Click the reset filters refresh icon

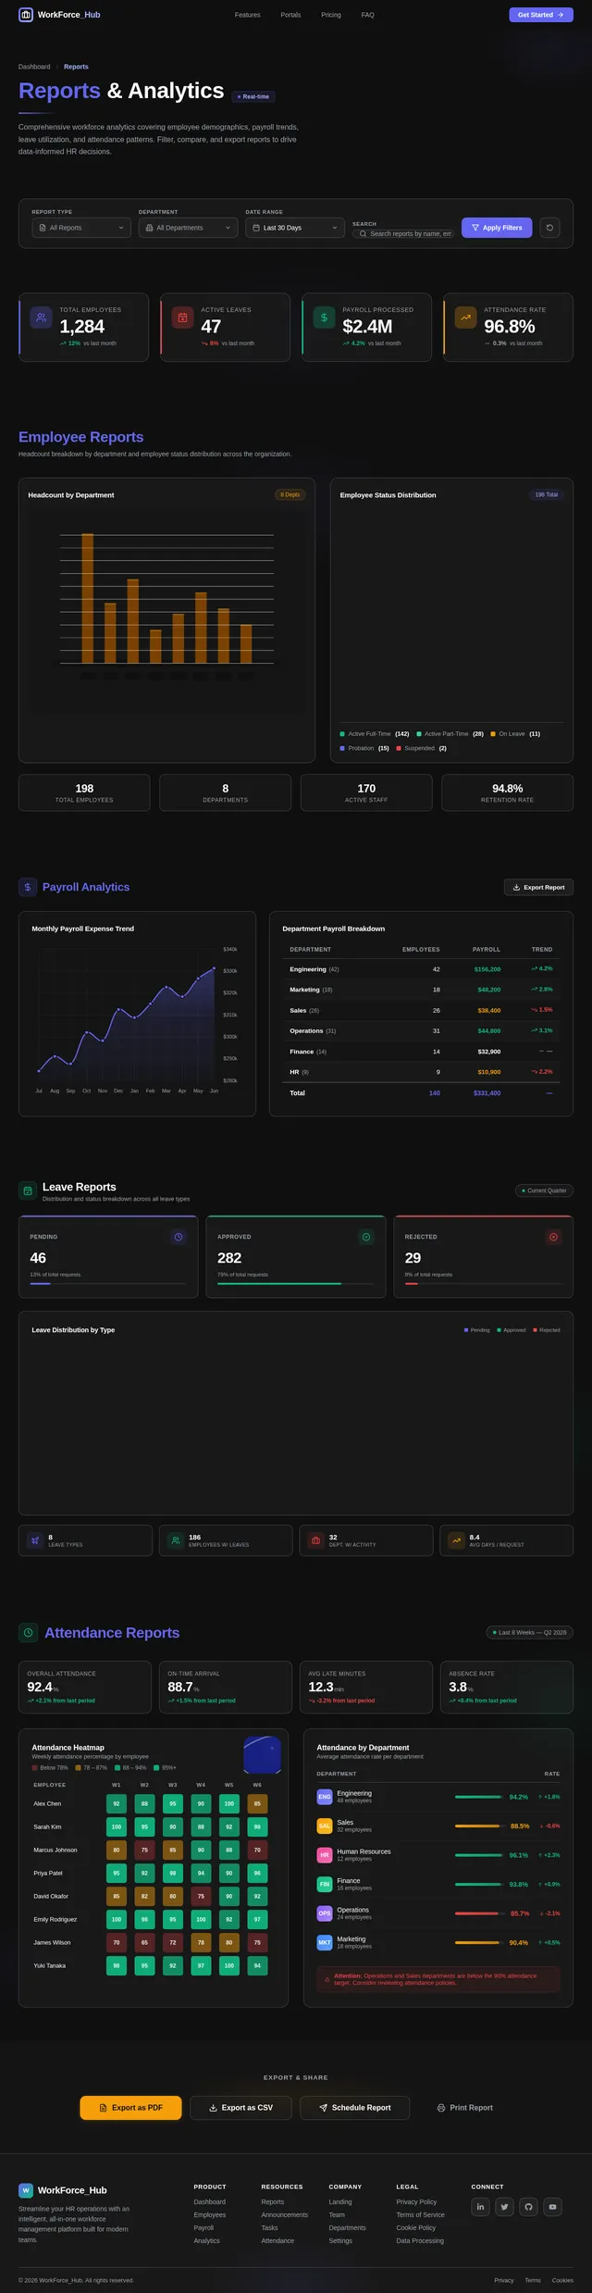point(549,228)
